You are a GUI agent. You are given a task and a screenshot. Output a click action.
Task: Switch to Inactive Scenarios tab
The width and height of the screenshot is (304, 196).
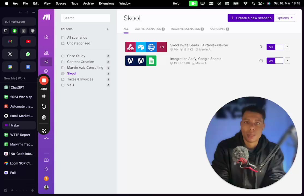pos(187,29)
